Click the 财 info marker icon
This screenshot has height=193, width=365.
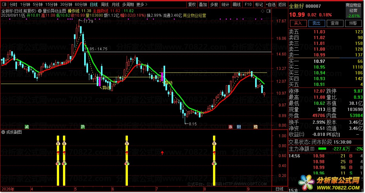(239, 127)
